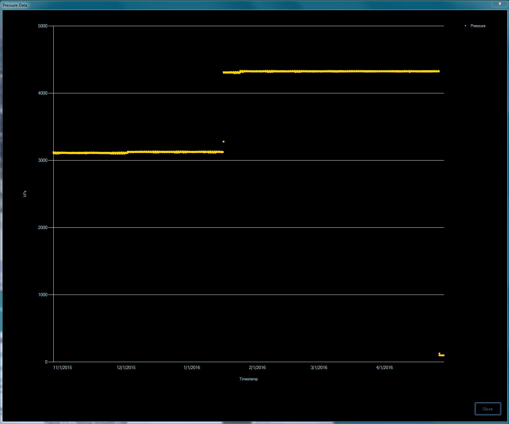The height and width of the screenshot is (424, 509).
Task: Select the 3000 y-axis tick label
Action: pyautogui.click(x=43, y=160)
